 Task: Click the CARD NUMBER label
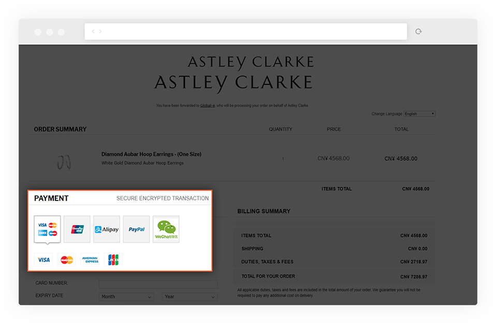[x=52, y=283]
